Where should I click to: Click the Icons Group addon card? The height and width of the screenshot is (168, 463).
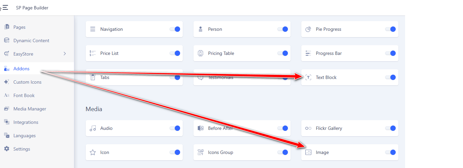234,152
